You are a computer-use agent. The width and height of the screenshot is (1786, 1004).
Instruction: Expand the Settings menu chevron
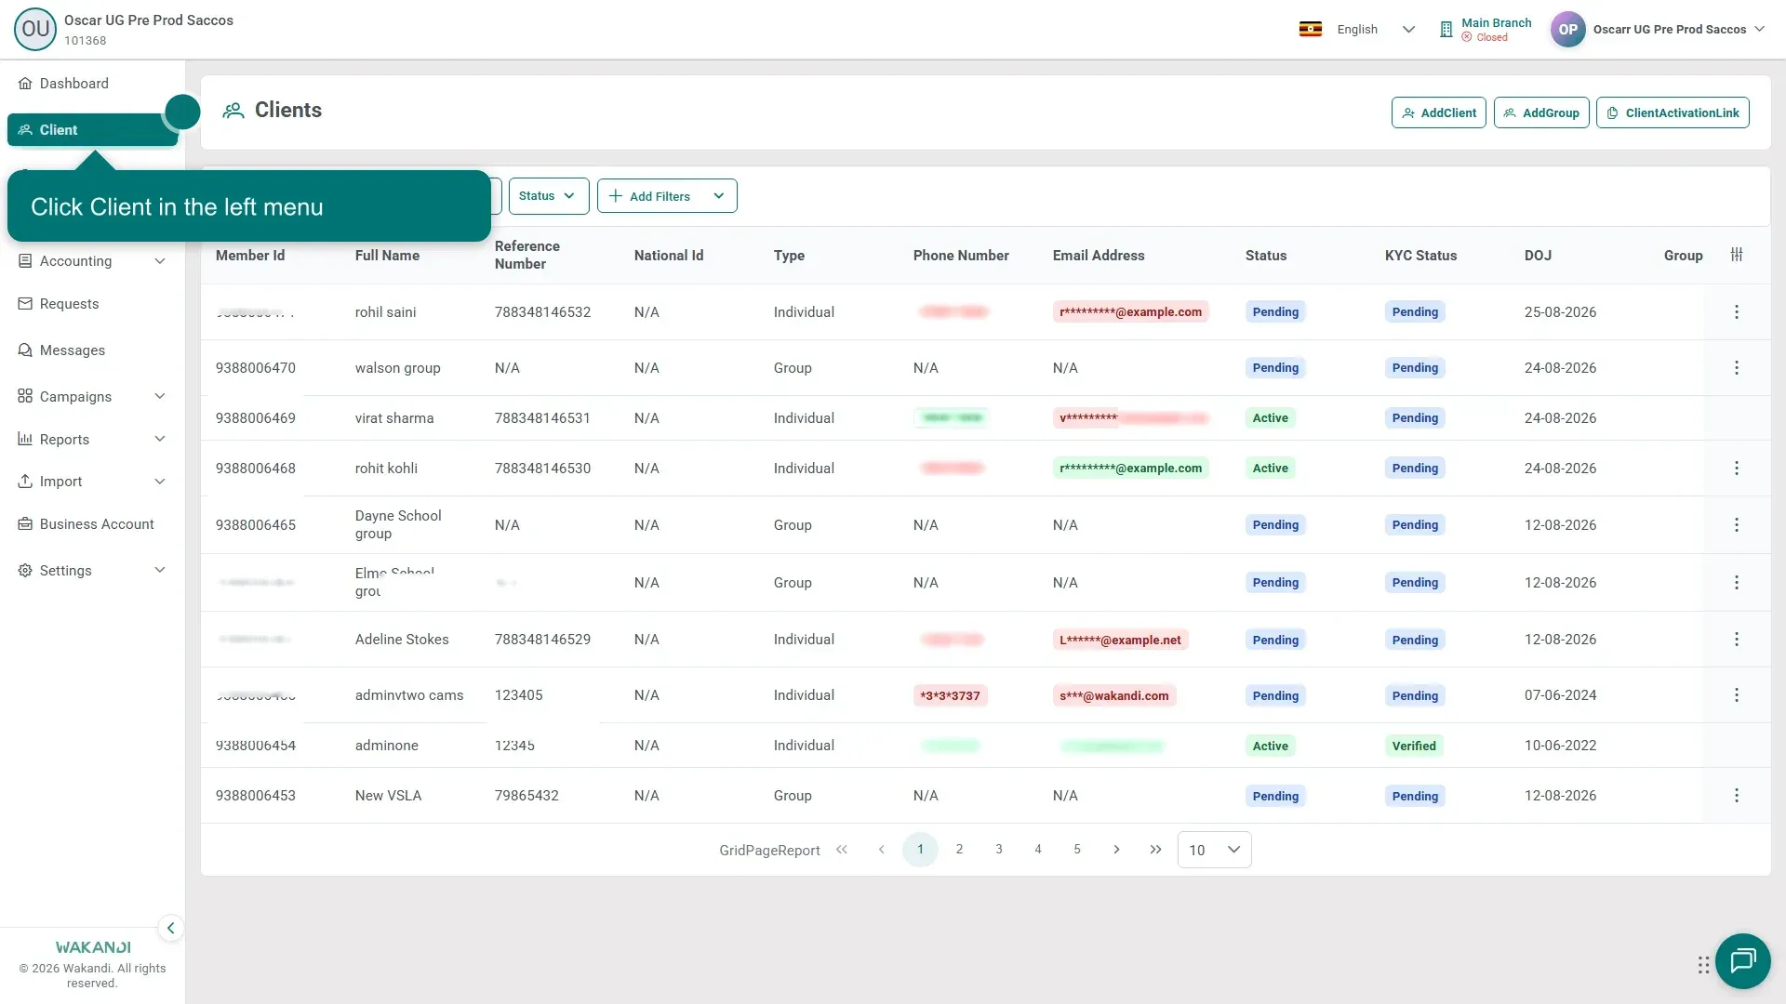[x=160, y=571]
